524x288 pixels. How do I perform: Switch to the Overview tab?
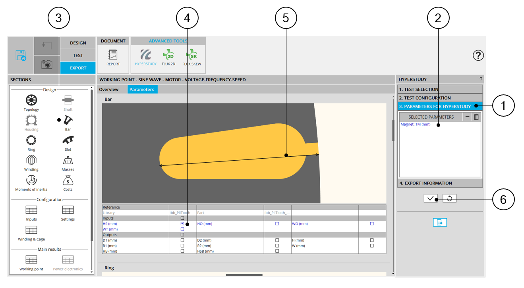pyautogui.click(x=109, y=90)
